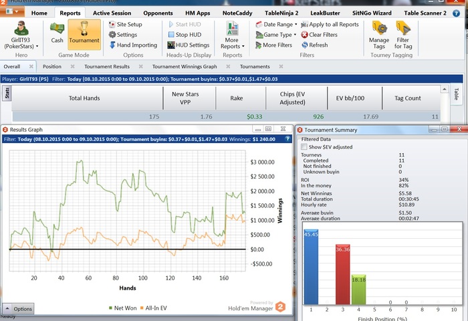Open More Reports menu
This screenshot has width=468, height=321.
click(x=232, y=35)
